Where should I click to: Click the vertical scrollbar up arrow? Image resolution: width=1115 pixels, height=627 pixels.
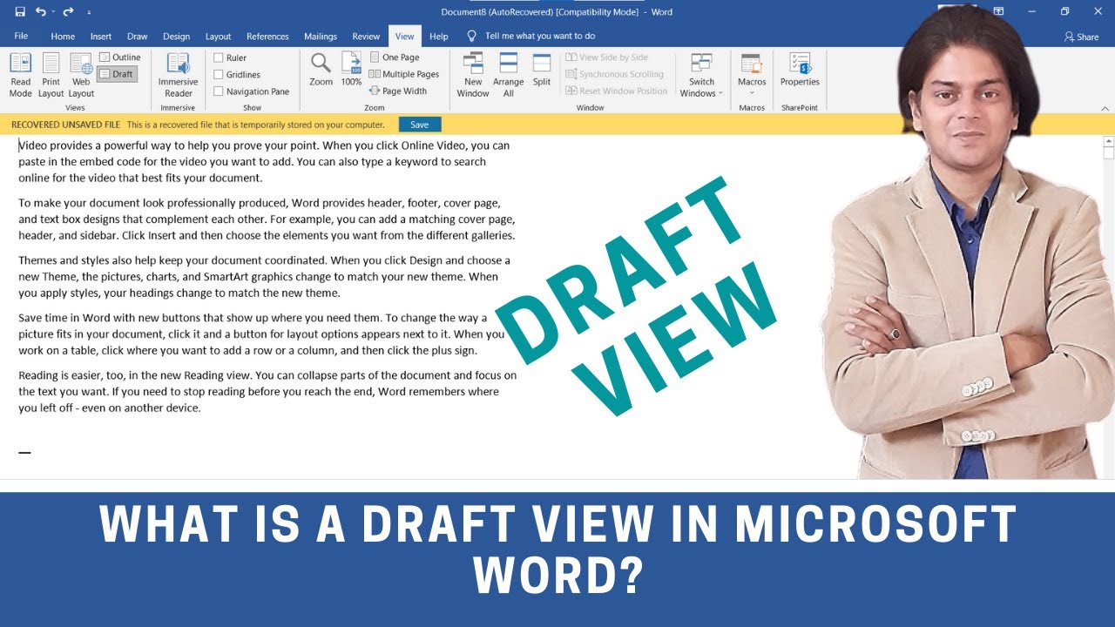coord(1109,140)
